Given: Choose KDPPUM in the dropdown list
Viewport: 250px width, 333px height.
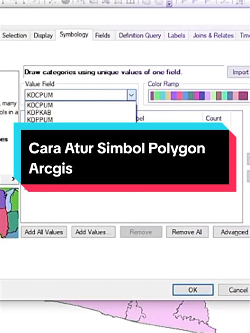Looking at the screenshot, I should click(40, 120).
